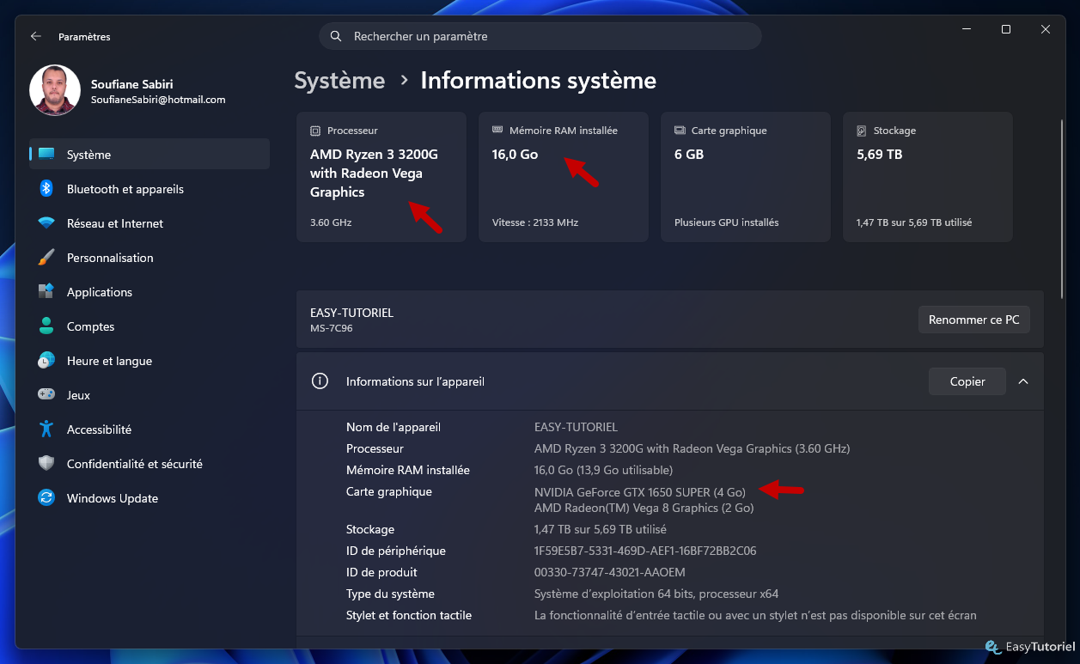
Task: Open Comptes person icon
Action: [46, 326]
